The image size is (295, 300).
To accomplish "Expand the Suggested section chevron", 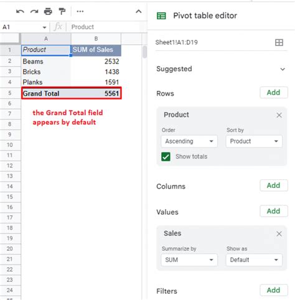I will (283, 69).
